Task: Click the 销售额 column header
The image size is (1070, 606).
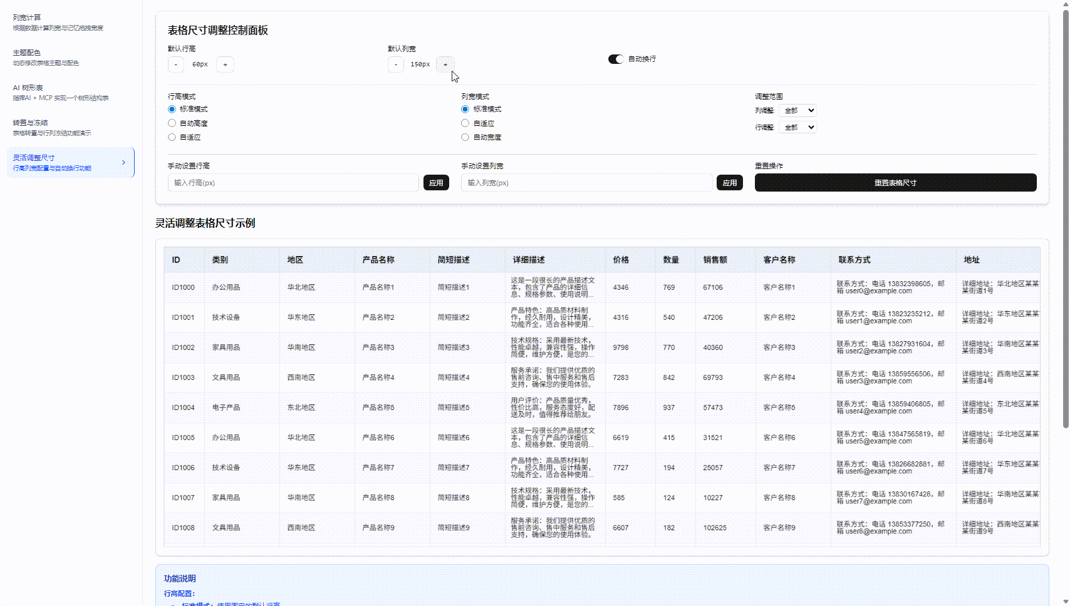Action: click(x=725, y=260)
